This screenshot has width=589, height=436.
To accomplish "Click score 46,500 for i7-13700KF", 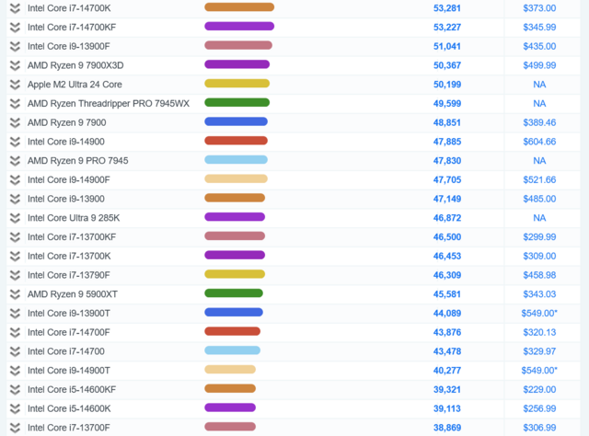I will point(447,237).
